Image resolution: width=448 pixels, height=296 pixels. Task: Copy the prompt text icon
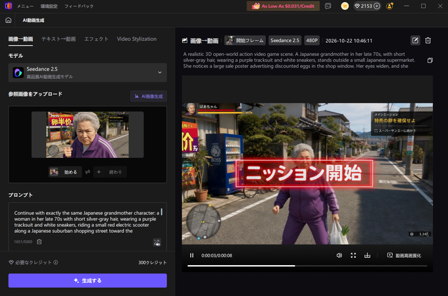point(430,61)
